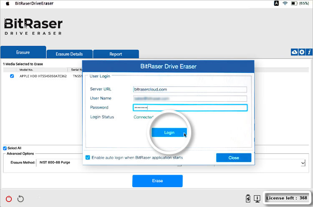Click the Login button
Screen dimensions: 313x207
[169, 133]
